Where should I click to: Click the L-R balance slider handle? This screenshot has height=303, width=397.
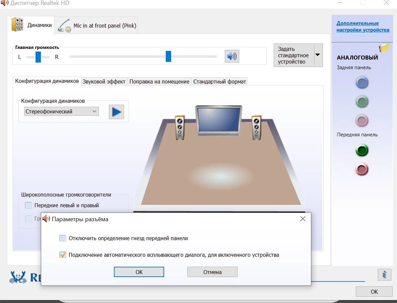point(38,57)
